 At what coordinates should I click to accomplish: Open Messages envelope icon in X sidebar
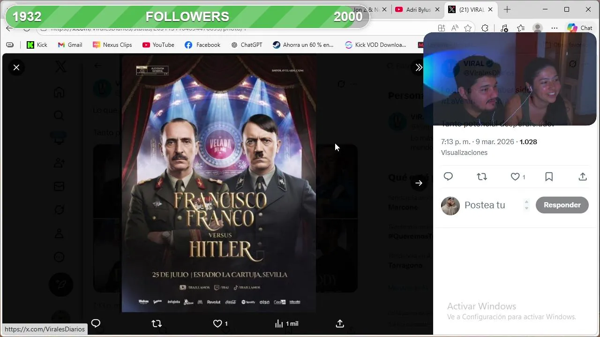point(59,186)
